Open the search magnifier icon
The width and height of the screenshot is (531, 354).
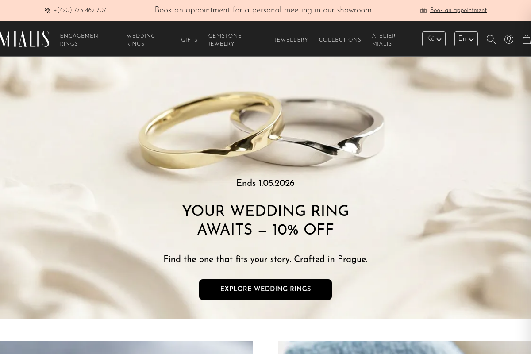491,39
